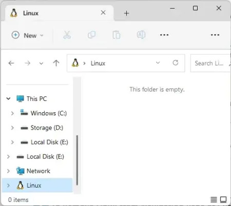Click 'This folder is empty.' text
Viewport: 231px width, 206px height.
pos(157,90)
